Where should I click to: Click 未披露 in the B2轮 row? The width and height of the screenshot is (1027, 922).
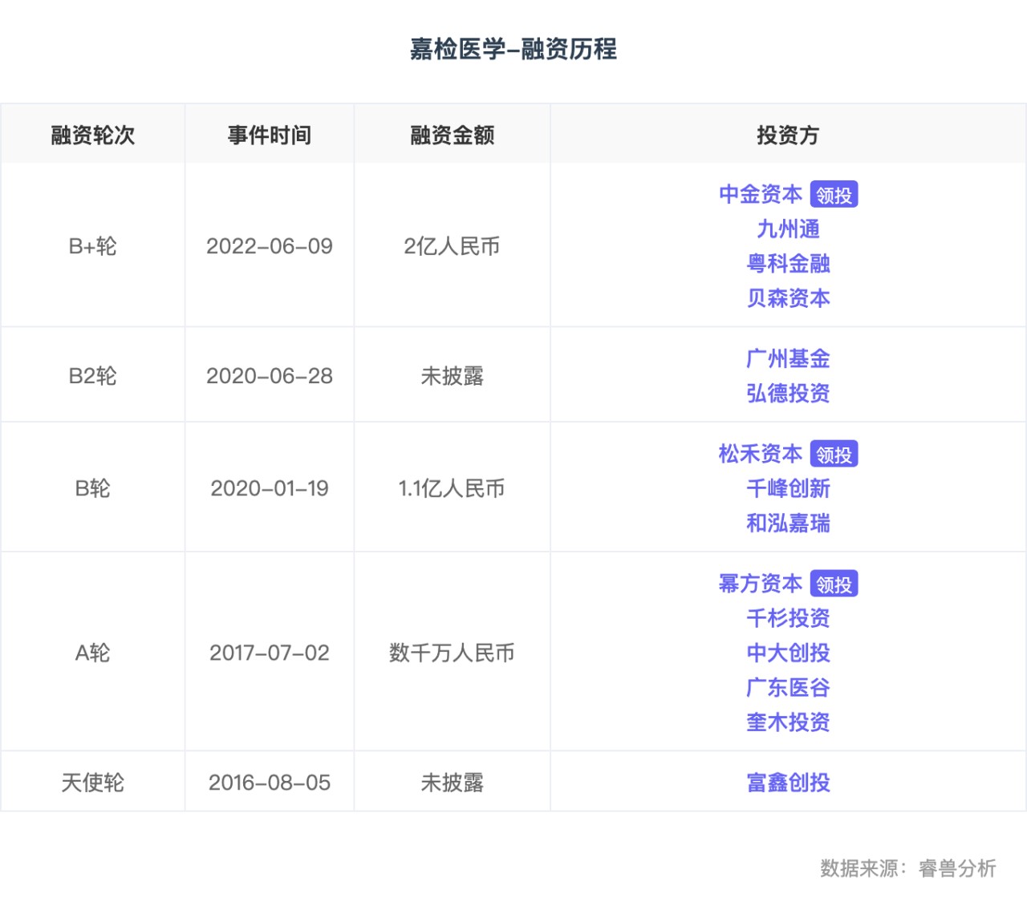click(453, 376)
